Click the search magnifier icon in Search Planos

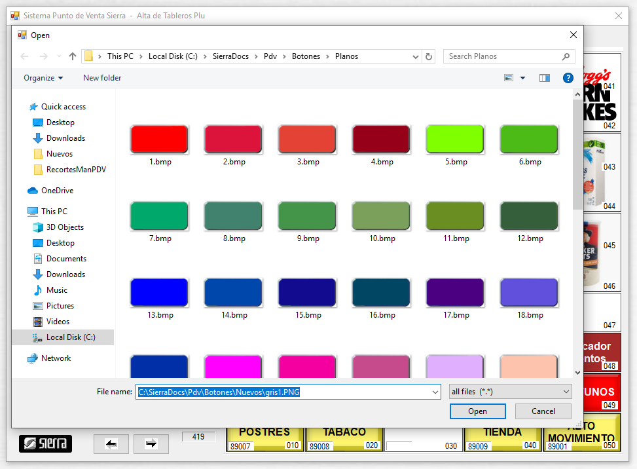566,56
